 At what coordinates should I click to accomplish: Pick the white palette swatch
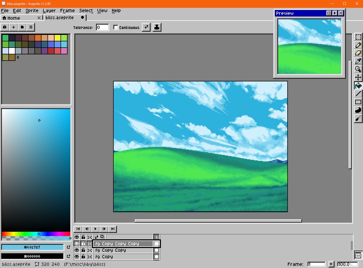tap(12, 51)
